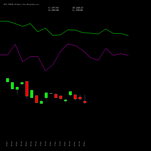Click the green candlestick above 22 Jun

point(70,93)
